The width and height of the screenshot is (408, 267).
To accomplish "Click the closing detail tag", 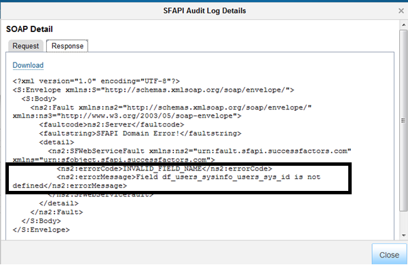I will pyautogui.click(x=59, y=203).
